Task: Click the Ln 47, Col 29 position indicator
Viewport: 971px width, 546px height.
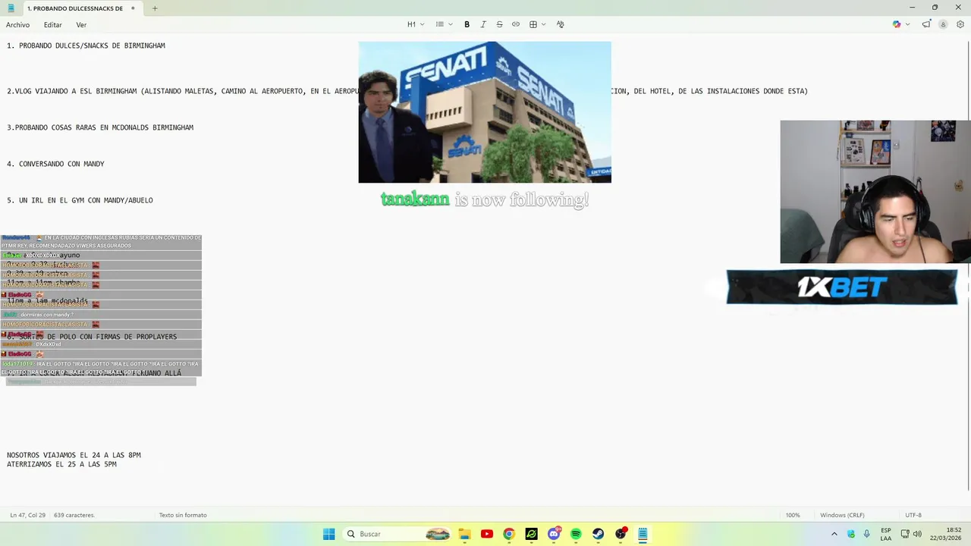Action: pyautogui.click(x=27, y=515)
